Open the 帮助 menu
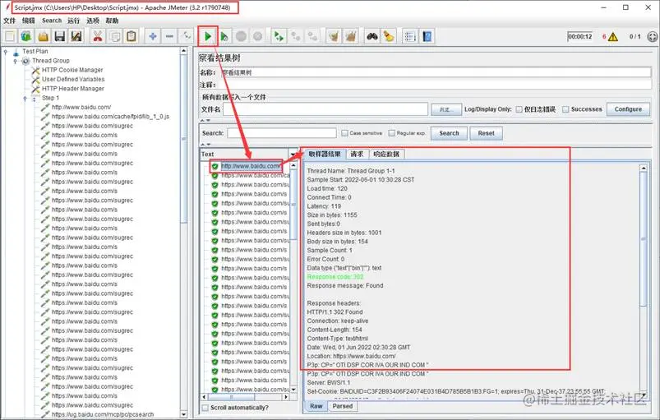This screenshot has width=660, height=420. point(112,21)
